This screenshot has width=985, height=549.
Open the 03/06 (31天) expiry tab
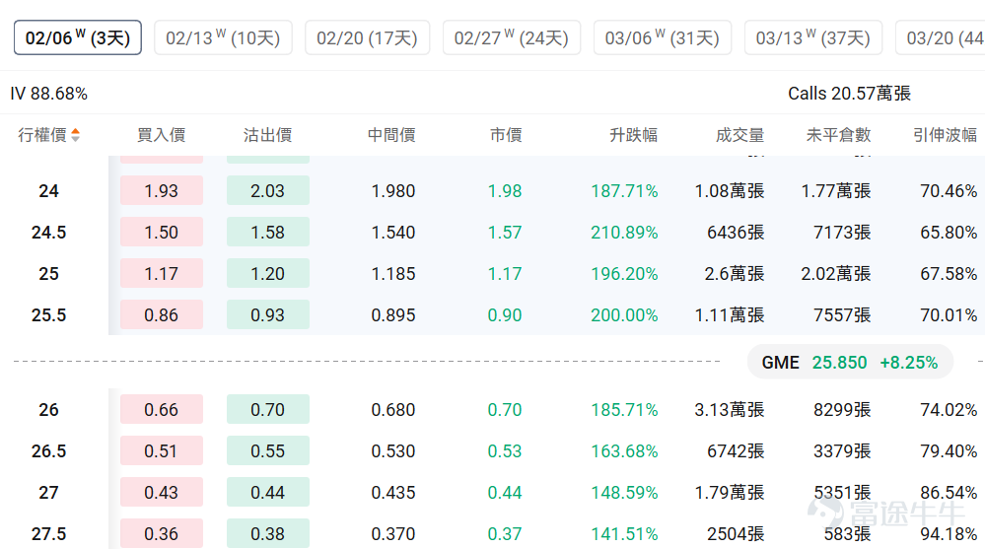click(x=663, y=37)
